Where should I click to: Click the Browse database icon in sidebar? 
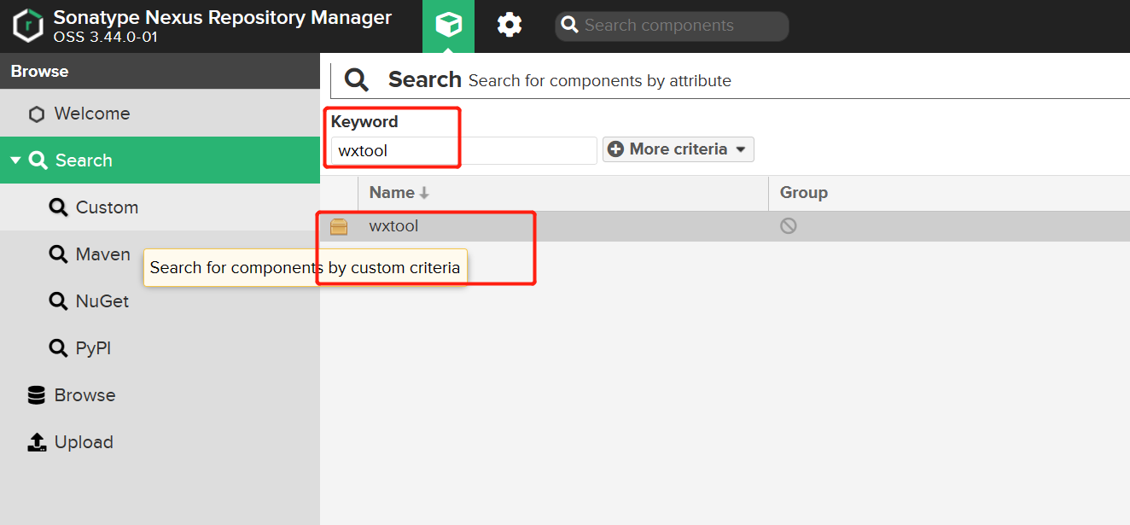[37, 395]
